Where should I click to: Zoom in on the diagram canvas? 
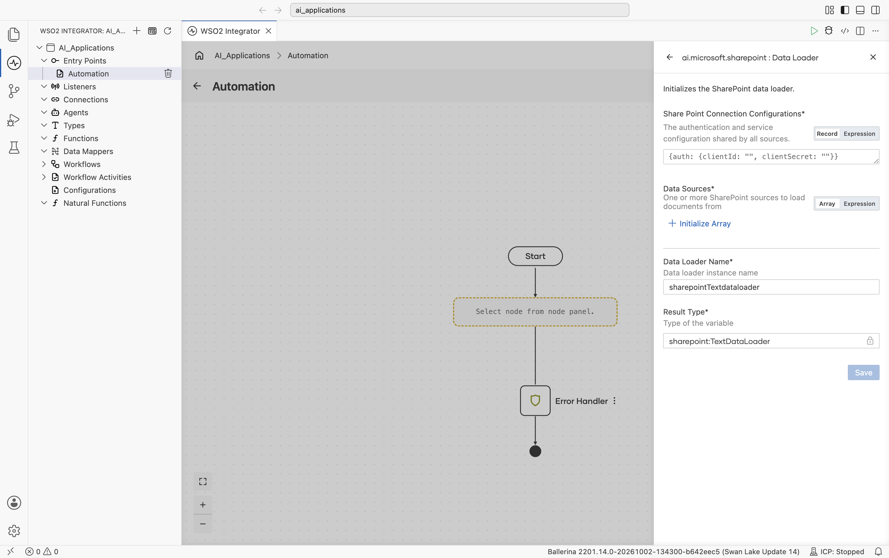(x=203, y=504)
